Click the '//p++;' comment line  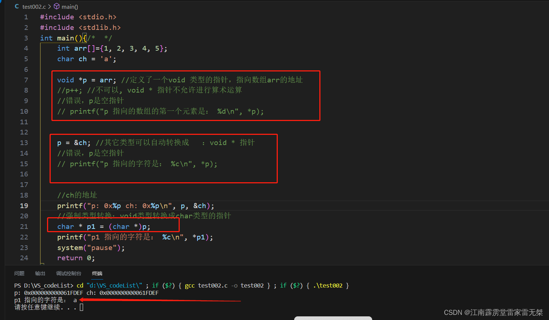149,90
